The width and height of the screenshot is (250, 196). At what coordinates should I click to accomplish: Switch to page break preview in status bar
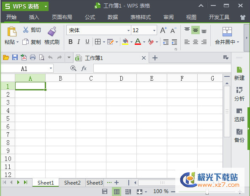pyautogui.click(x=128, y=191)
